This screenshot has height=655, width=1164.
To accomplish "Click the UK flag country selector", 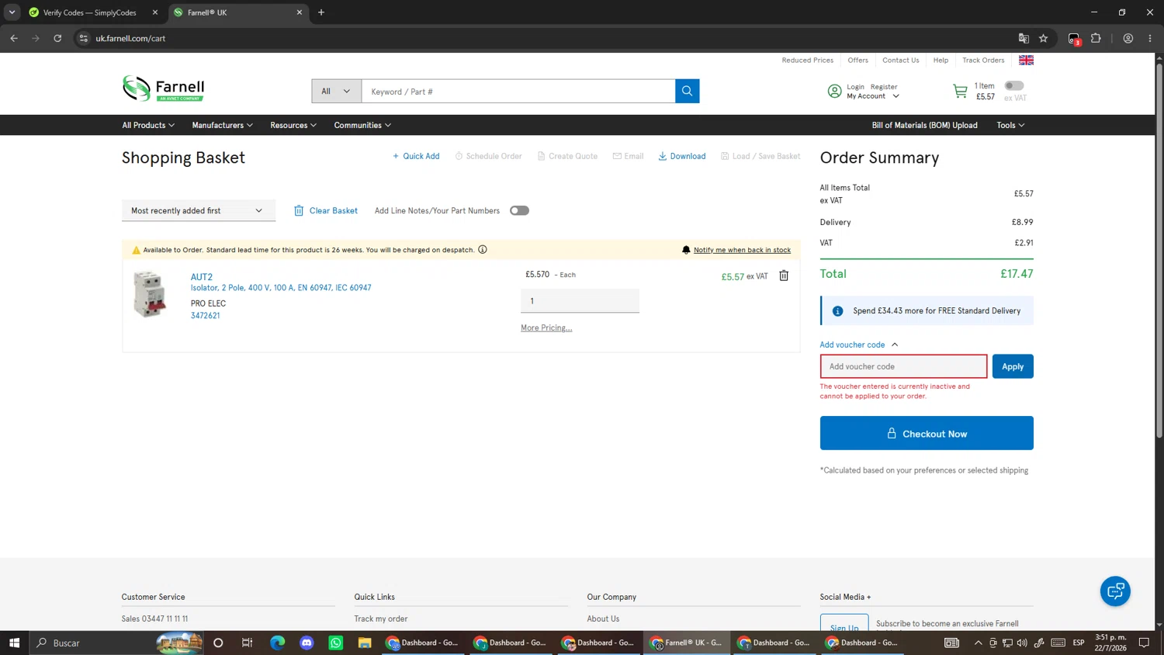I will point(1026,60).
